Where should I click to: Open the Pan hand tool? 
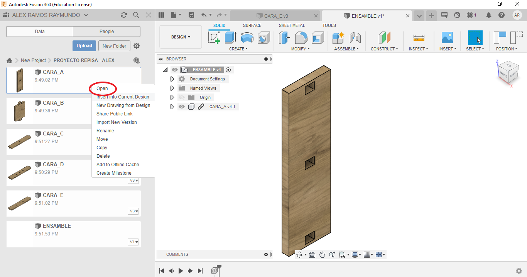click(322, 255)
